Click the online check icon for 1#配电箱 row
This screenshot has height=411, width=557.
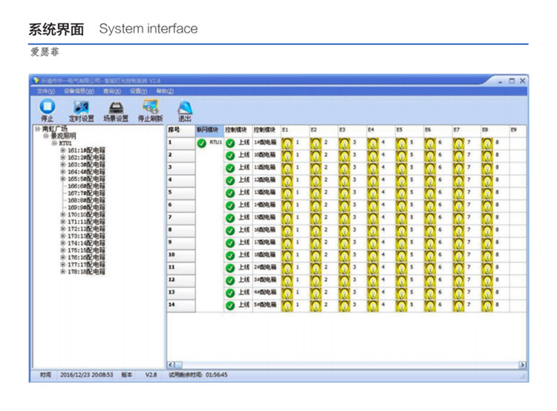pos(230,143)
